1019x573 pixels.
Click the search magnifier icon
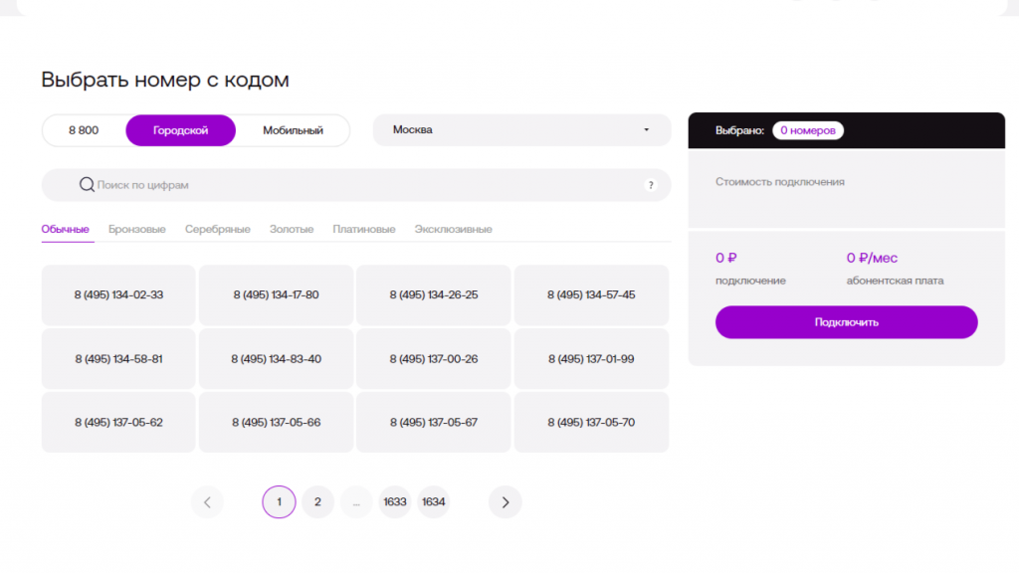pyautogui.click(x=87, y=185)
